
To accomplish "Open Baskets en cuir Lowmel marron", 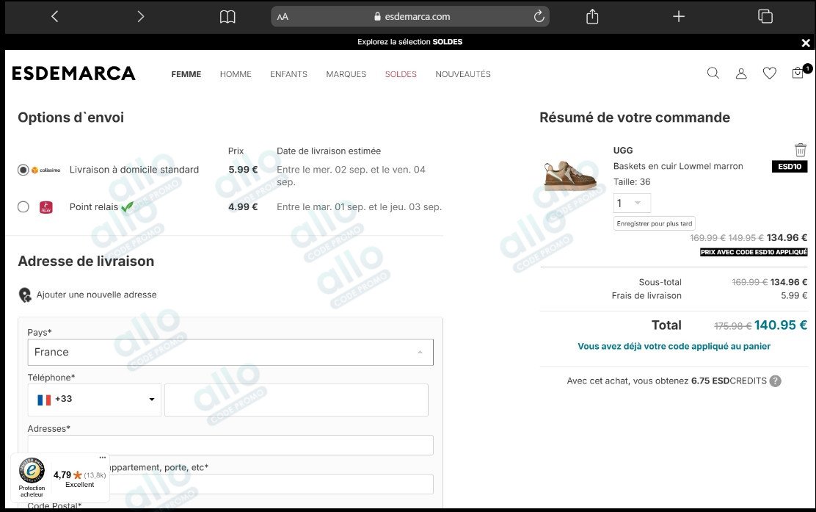I will (x=678, y=166).
